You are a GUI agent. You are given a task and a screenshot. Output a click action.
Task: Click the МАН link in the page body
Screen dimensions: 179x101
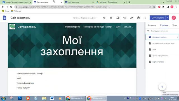pyautogui.click(x=19, y=78)
